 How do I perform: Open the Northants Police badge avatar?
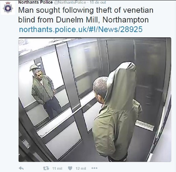[8, 8]
